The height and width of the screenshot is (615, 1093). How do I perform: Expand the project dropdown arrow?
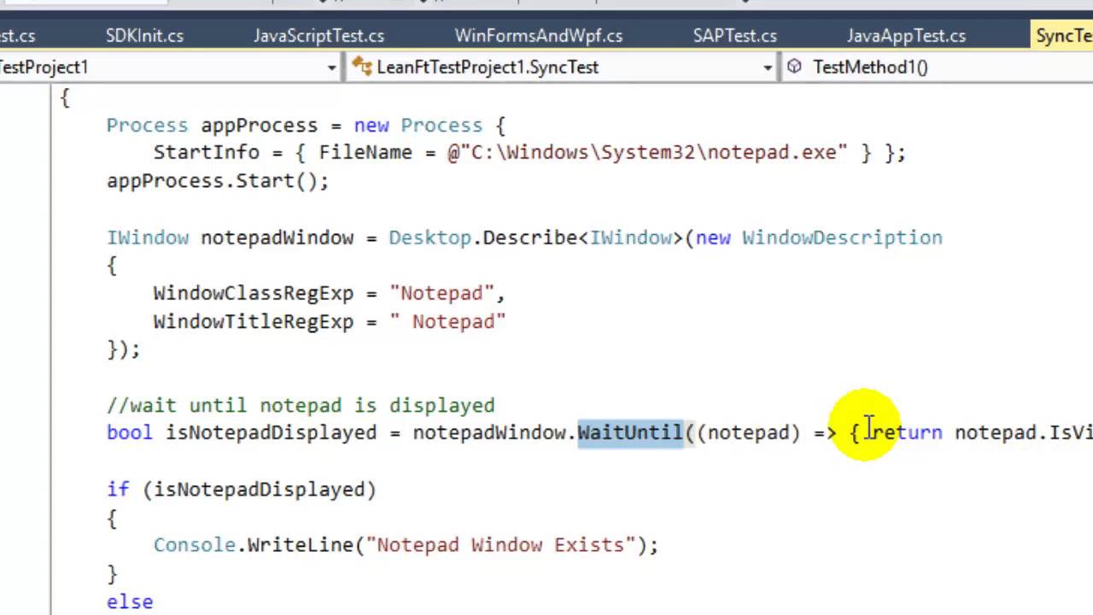[332, 67]
